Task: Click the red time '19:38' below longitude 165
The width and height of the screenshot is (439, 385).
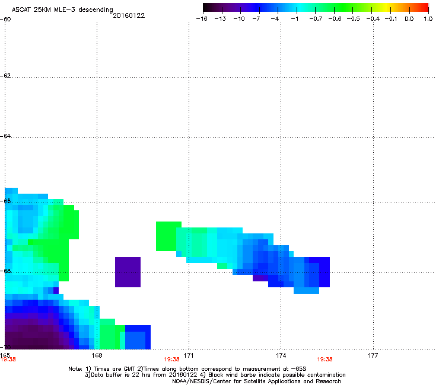Action: pos(8,360)
